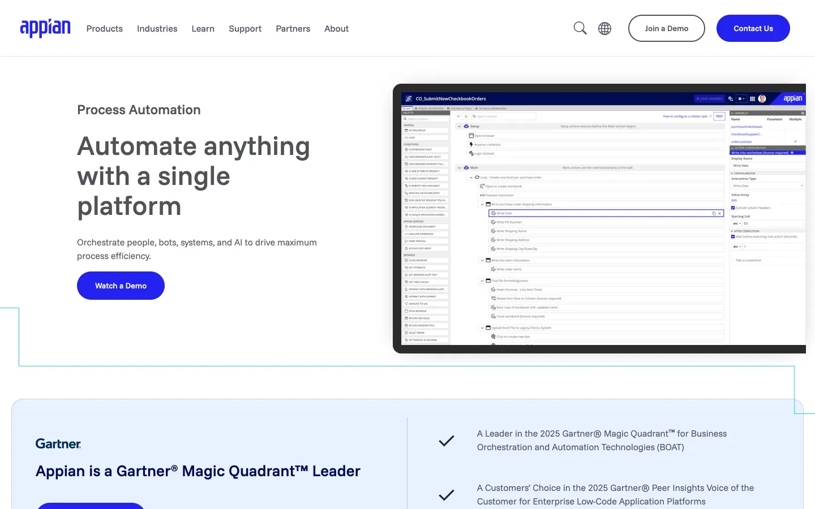This screenshot has height=509, width=815.
Task: Collapse the Loop - Create one Excel row
Action: [x=470, y=177]
